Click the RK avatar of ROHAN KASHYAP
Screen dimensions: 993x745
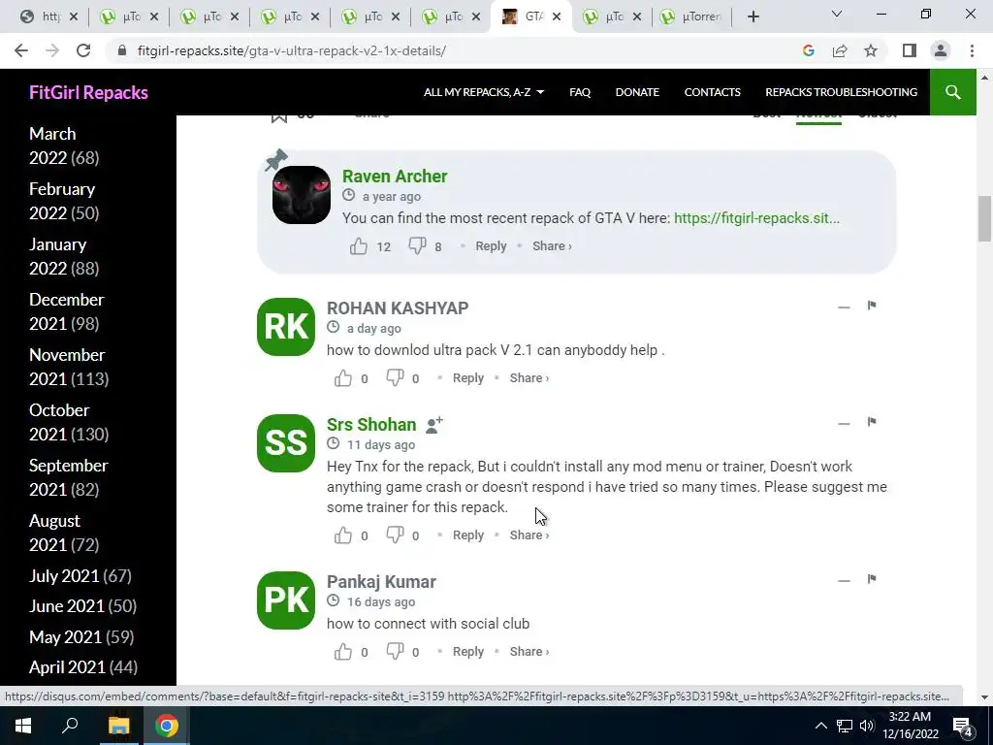point(286,327)
